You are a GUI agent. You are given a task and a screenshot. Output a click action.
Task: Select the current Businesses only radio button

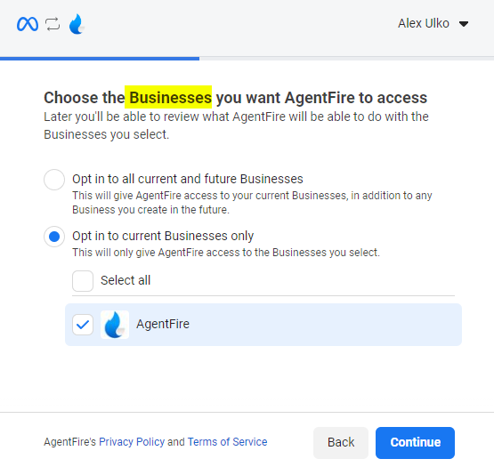[x=54, y=237]
